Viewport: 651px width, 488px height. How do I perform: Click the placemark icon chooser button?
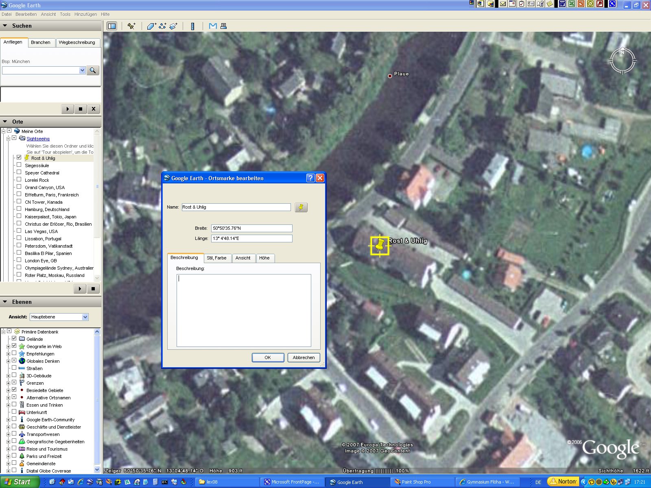pyautogui.click(x=301, y=207)
